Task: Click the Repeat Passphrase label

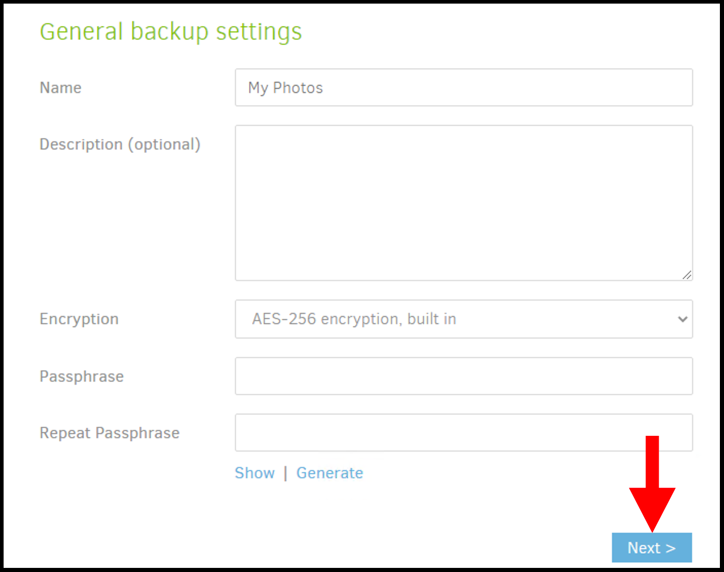Action: (x=109, y=432)
